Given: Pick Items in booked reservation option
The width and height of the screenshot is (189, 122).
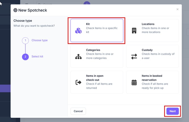Looking at the screenshot, I should pos(153,82).
